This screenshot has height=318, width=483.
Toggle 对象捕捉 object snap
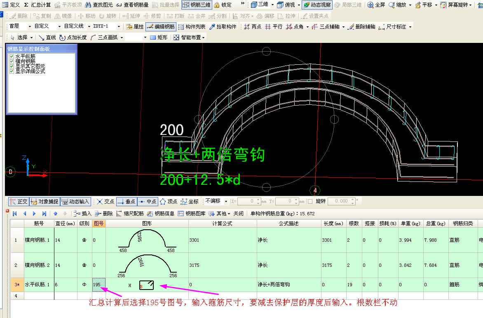tap(45, 202)
